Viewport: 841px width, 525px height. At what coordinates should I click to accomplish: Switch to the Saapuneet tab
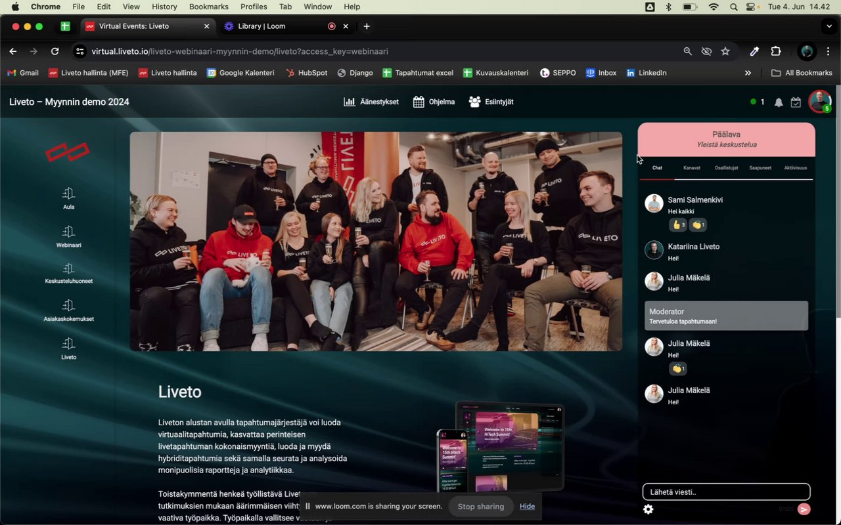point(760,168)
